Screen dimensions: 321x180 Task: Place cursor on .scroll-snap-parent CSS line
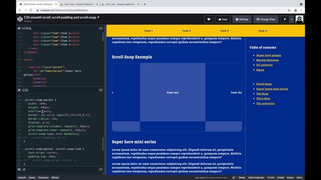click(40, 100)
